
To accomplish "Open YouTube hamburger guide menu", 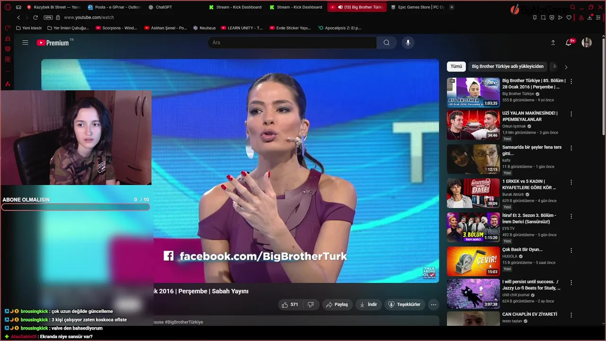I will [25, 43].
